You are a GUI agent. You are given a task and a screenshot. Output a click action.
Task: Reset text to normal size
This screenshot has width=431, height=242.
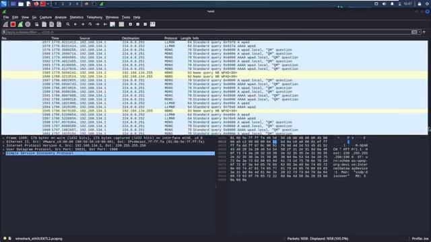click(145, 24)
